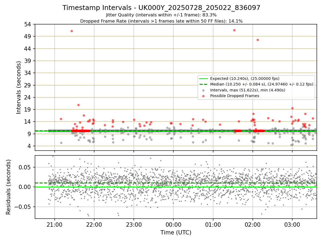The width and height of the screenshot is (323, 242).
Task: Click the 'Dropped Frame Rate' subtitle showing 14.1%
Action: point(161,21)
